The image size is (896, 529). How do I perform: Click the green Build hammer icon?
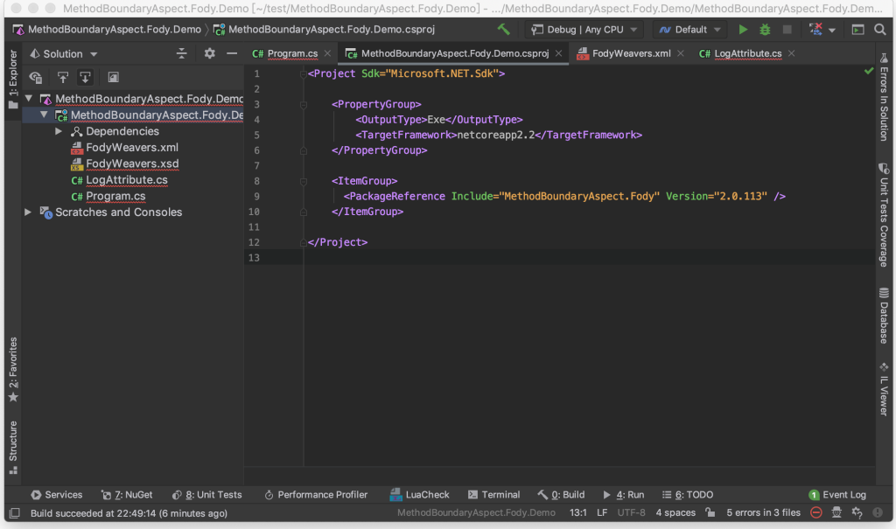click(x=503, y=29)
